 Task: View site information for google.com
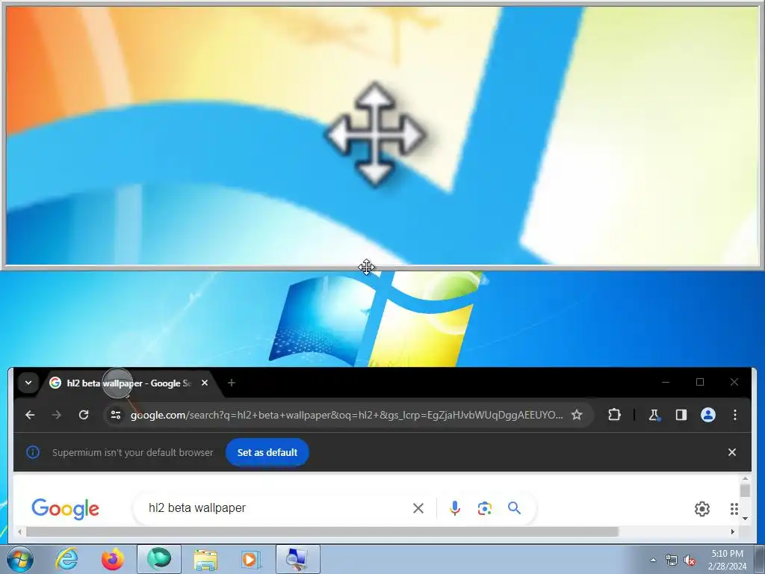pyautogui.click(x=116, y=415)
